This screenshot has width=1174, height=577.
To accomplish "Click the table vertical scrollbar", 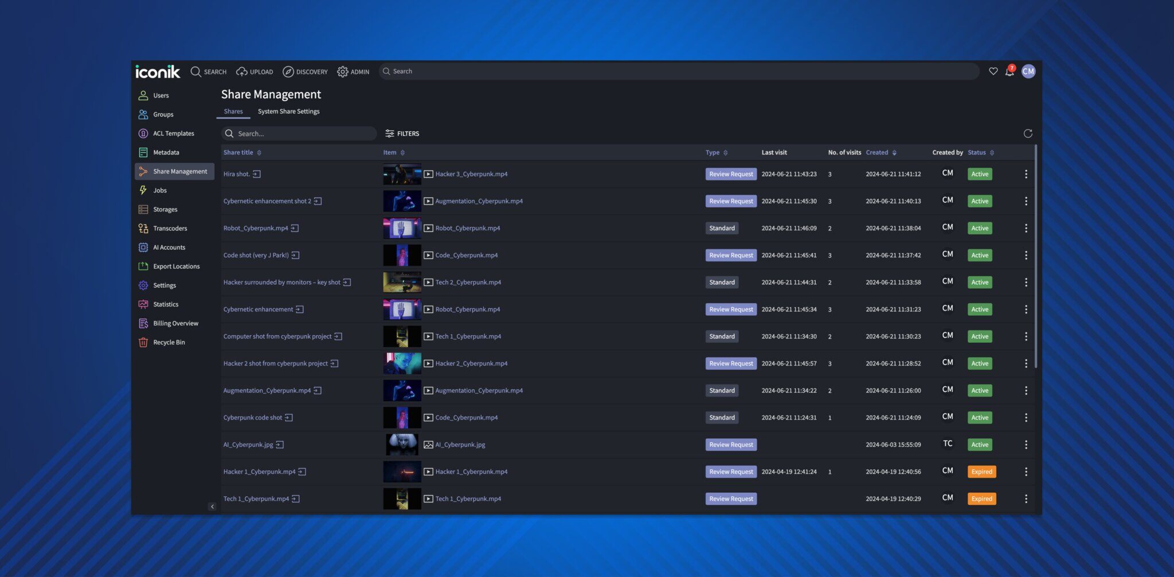I will [x=1036, y=256].
